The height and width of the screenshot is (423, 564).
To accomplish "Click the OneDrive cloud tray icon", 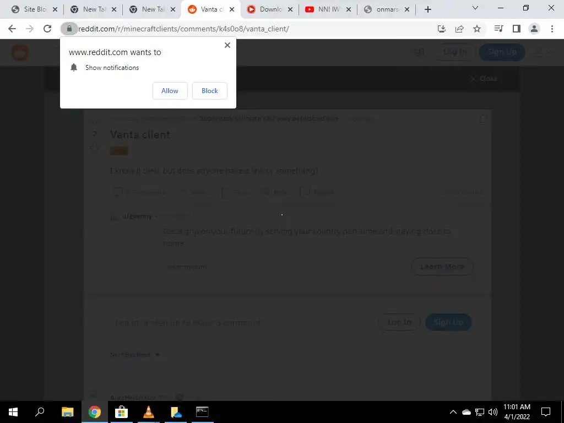I will point(467,412).
